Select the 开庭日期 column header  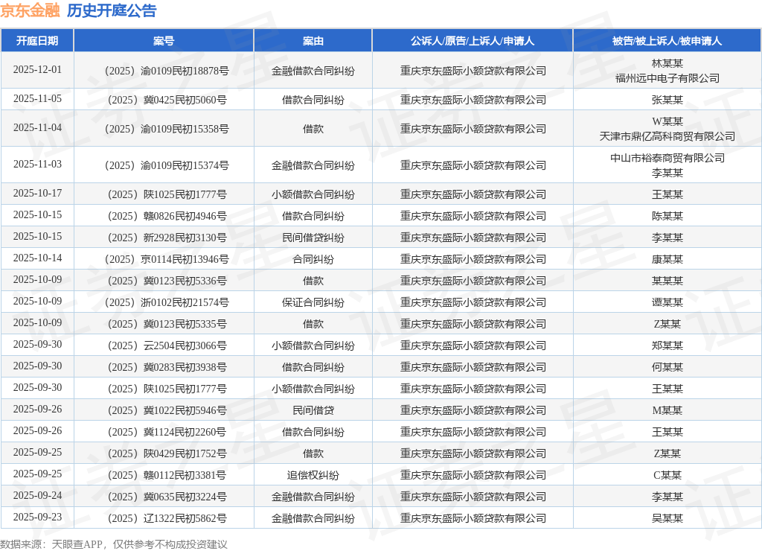37,41
